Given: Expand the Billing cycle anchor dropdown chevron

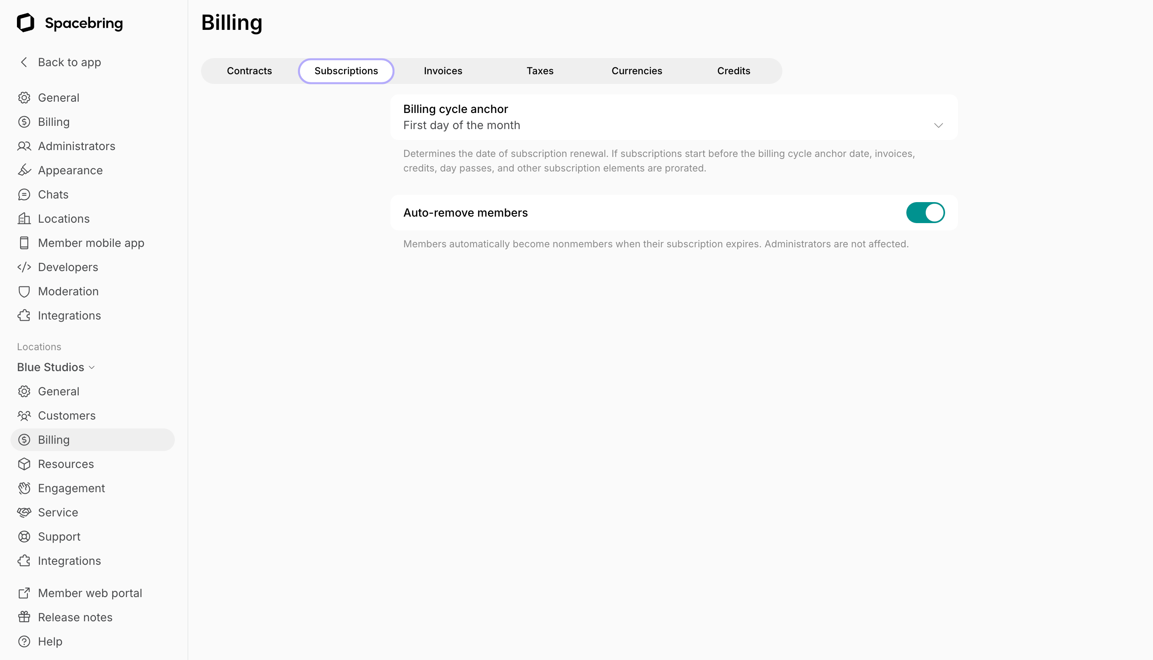Looking at the screenshot, I should (x=939, y=125).
